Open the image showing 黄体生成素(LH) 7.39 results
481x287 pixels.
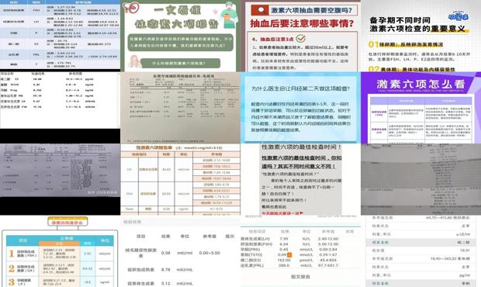pos(301,251)
